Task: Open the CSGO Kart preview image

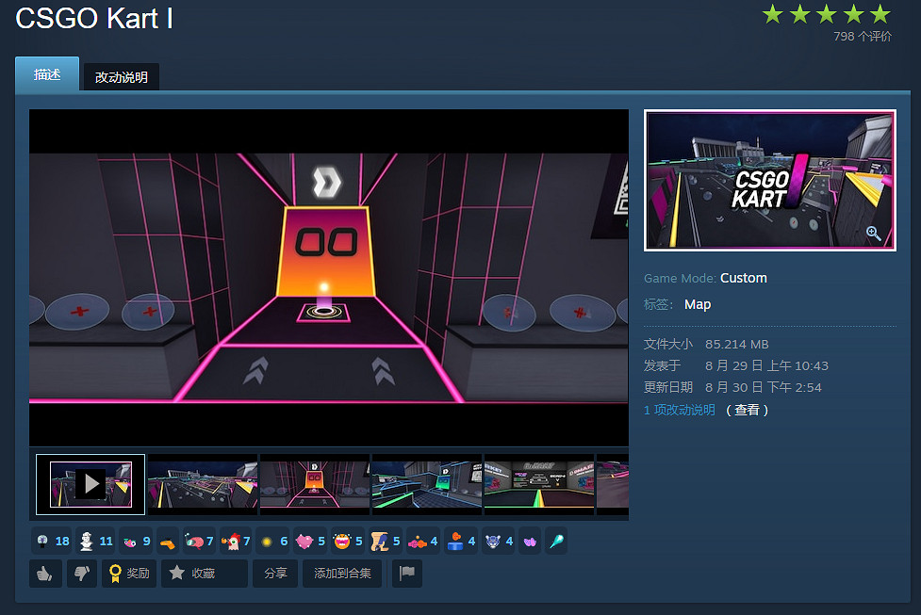Action: (x=769, y=180)
